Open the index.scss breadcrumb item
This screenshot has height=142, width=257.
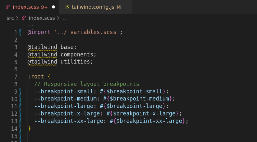[42, 18]
